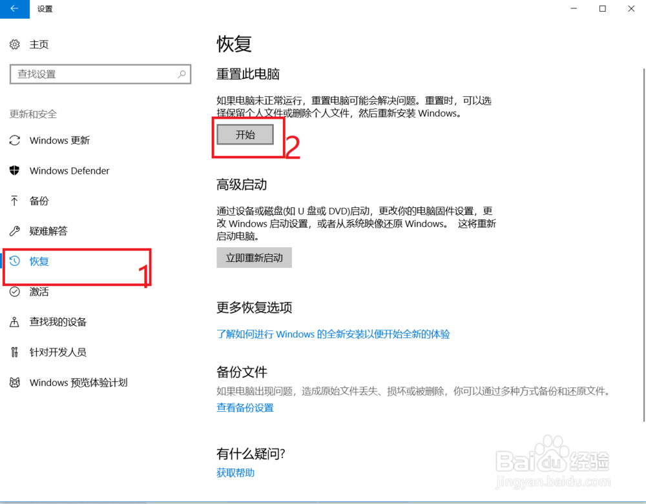Close the settings window
Viewport: 646px width, 504px height.
click(631, 8)
